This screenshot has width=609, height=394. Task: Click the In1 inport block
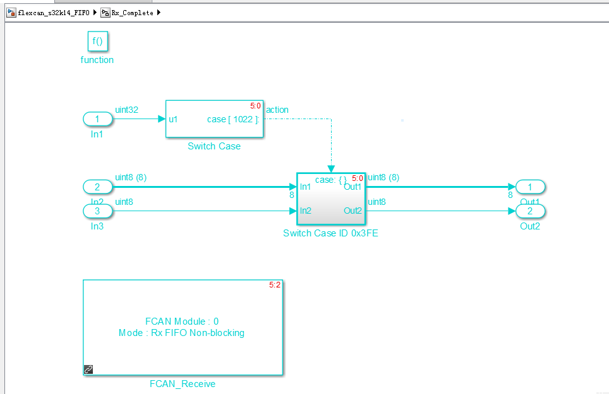97,119
